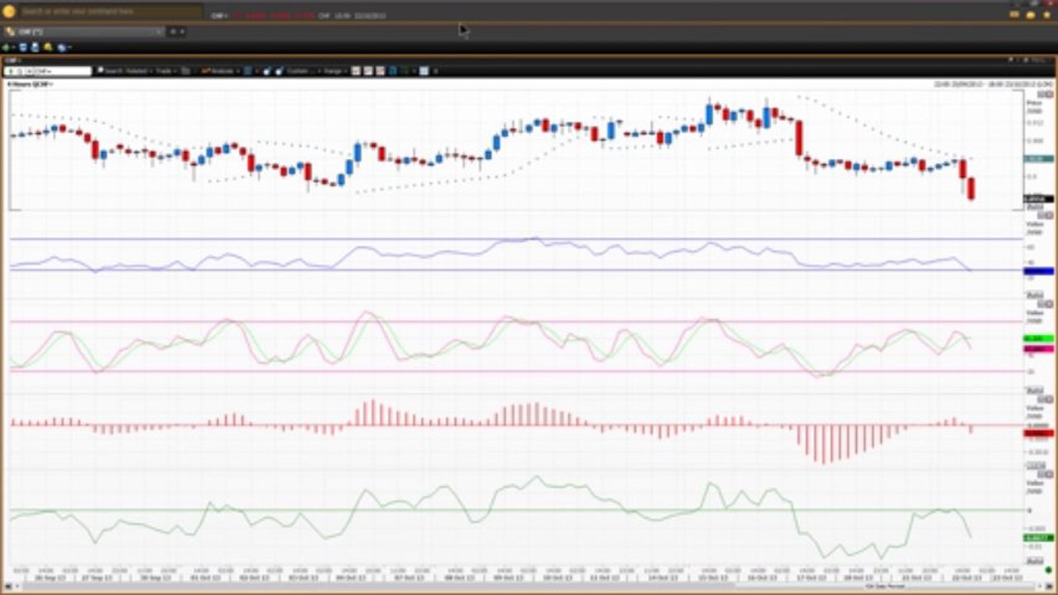Screen dimensions: 1058x595
Task: Toggle Auto scale on the price panel
Action: (1034, 207)
